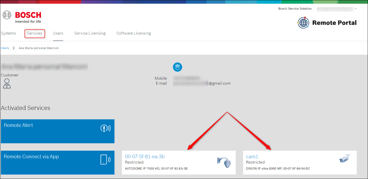Open the account dropdown arrow at top right
The image size is (368, 179).
pos(356,9)
